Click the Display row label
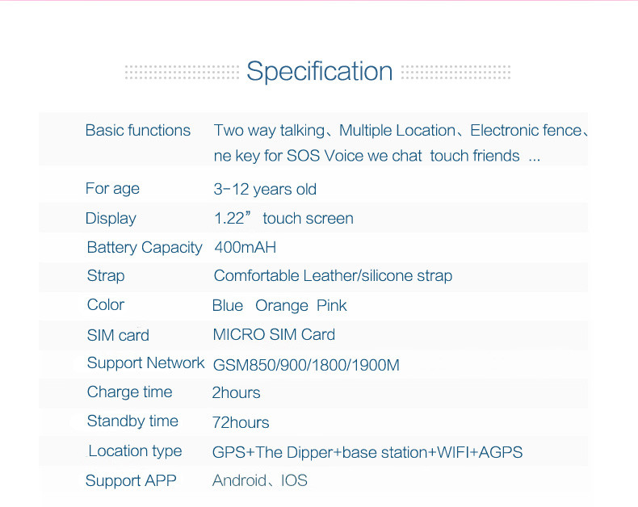Image resolution: width=638 pixels, height=507 pixels. point(111,218)
